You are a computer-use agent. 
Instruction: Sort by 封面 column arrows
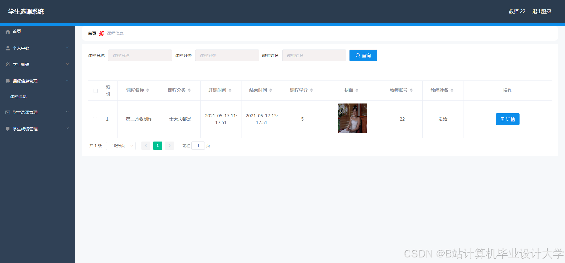pyautogui.click(x=357, y=90)
